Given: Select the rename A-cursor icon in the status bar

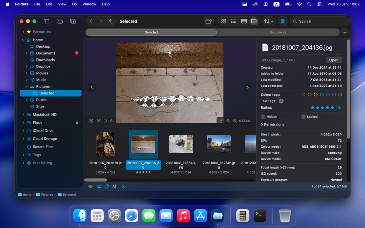Looking at the screenshot, I should (114, 187).
